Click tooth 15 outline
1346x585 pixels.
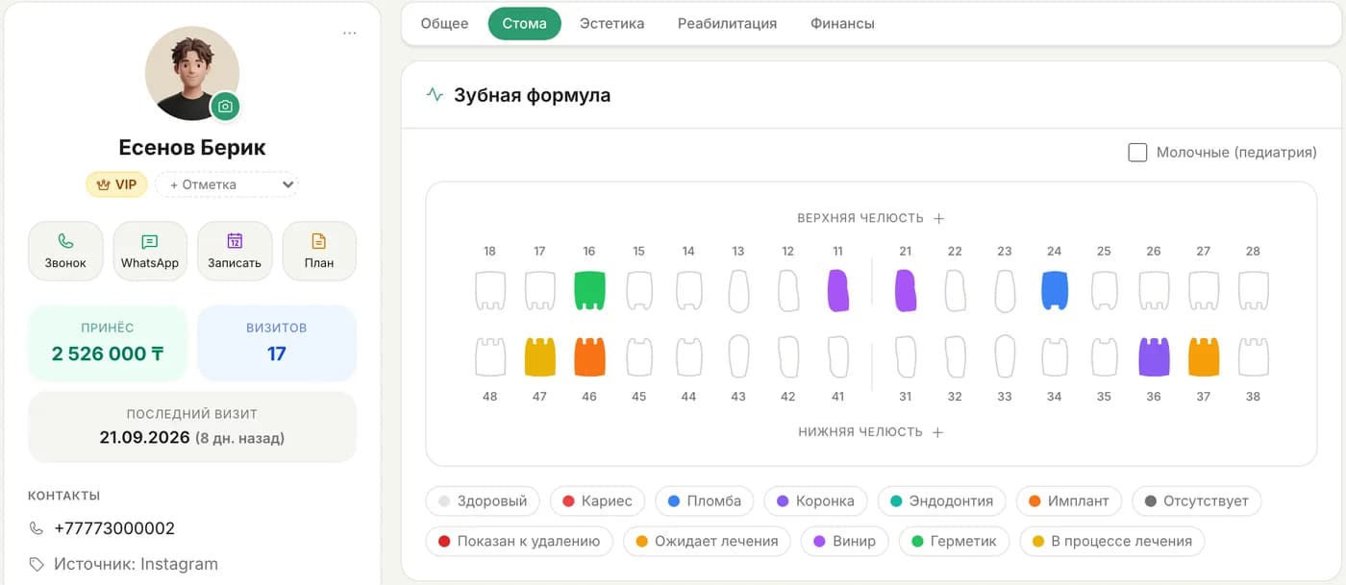coord(639,291)
